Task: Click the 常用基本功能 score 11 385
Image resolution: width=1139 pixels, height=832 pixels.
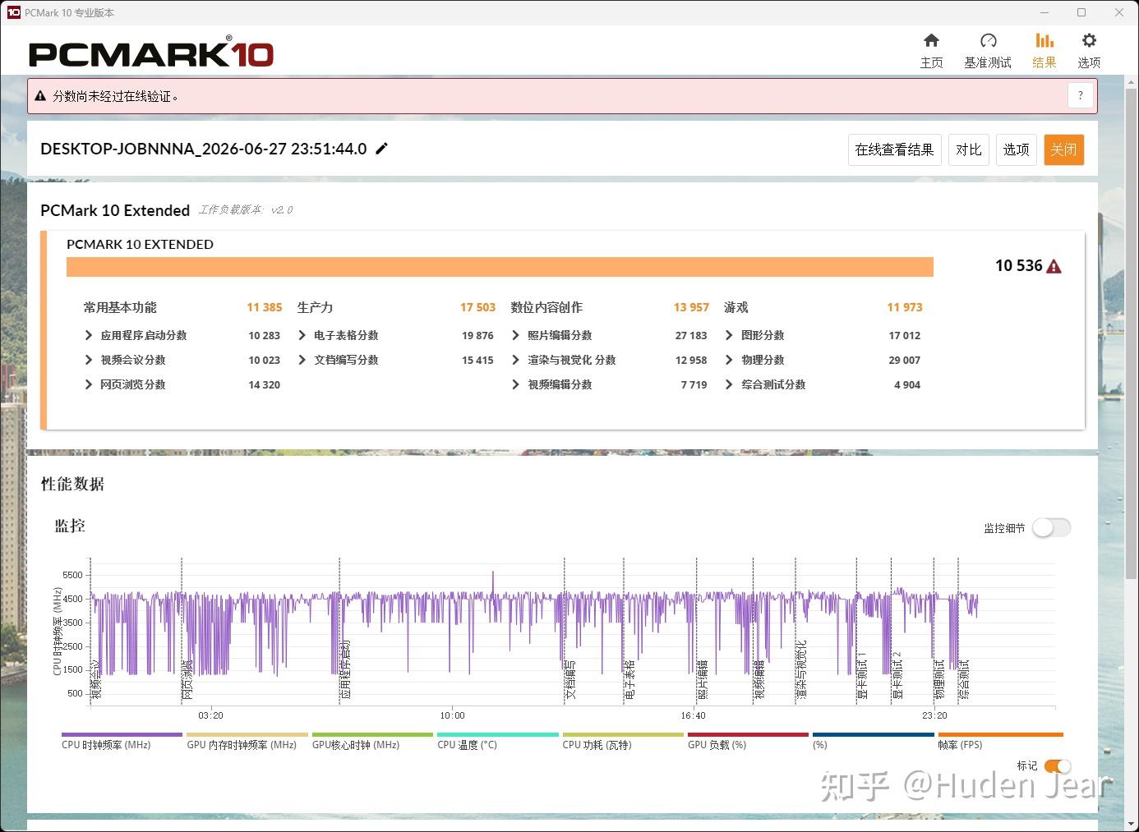Action: [x=265, y=307]
